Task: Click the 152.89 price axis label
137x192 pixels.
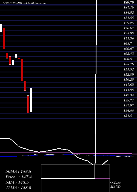Action: (x=129, y=74)
